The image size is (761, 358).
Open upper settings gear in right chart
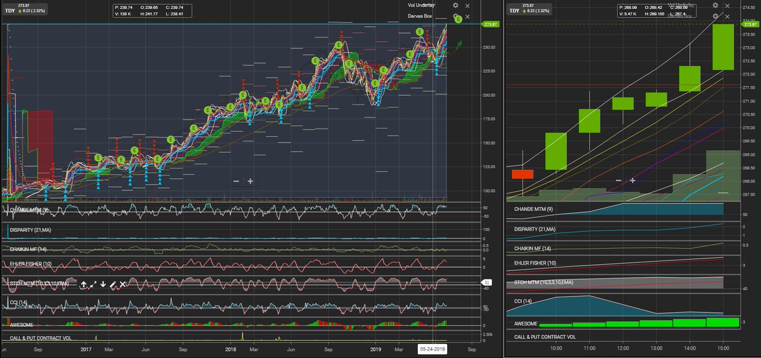[x=715, y=6]
